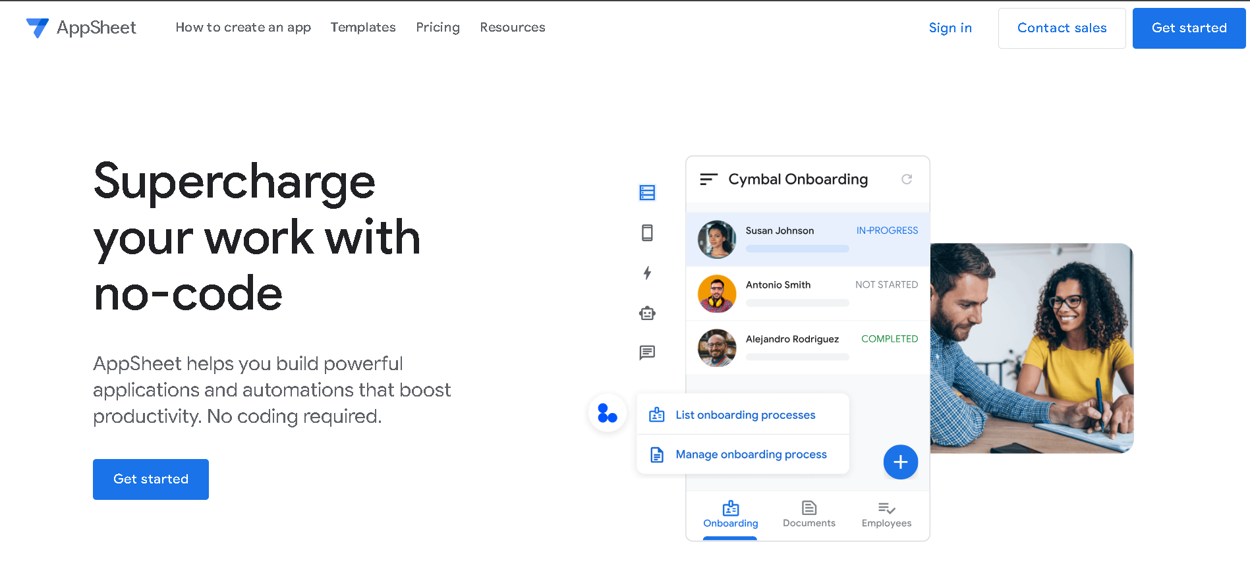Click Antonio Smith's progress bar

tap(797, 303)
